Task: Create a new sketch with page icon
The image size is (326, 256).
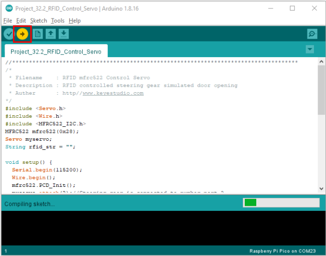Action: (x=38, y=34)
